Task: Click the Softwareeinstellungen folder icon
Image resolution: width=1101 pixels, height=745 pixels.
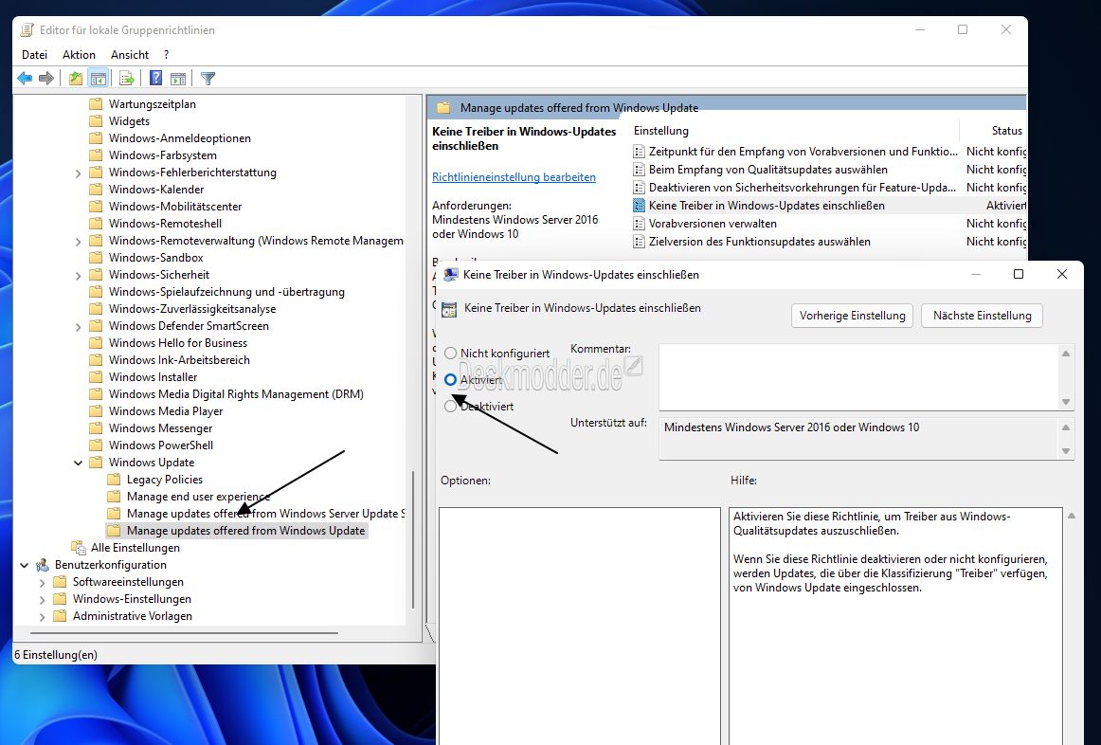Action: [x=60, y=582]
